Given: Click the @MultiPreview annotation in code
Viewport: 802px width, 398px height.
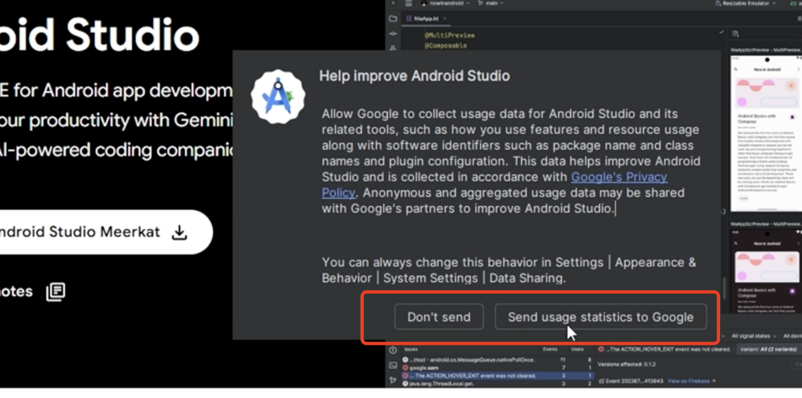Looking at the screenshot, I should tap(450, 35).
